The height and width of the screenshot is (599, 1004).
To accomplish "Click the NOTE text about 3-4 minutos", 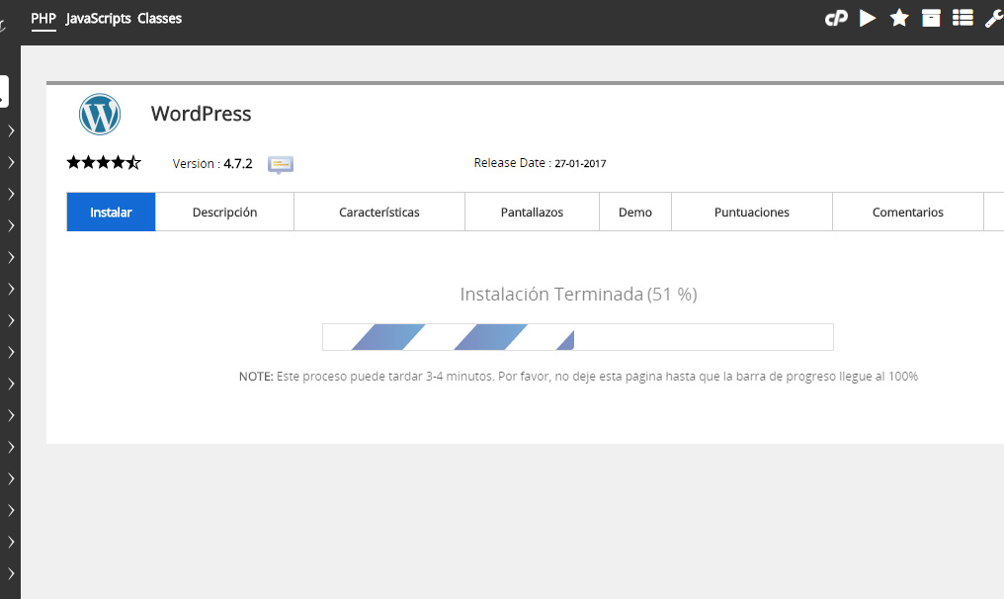I will 578,376.
